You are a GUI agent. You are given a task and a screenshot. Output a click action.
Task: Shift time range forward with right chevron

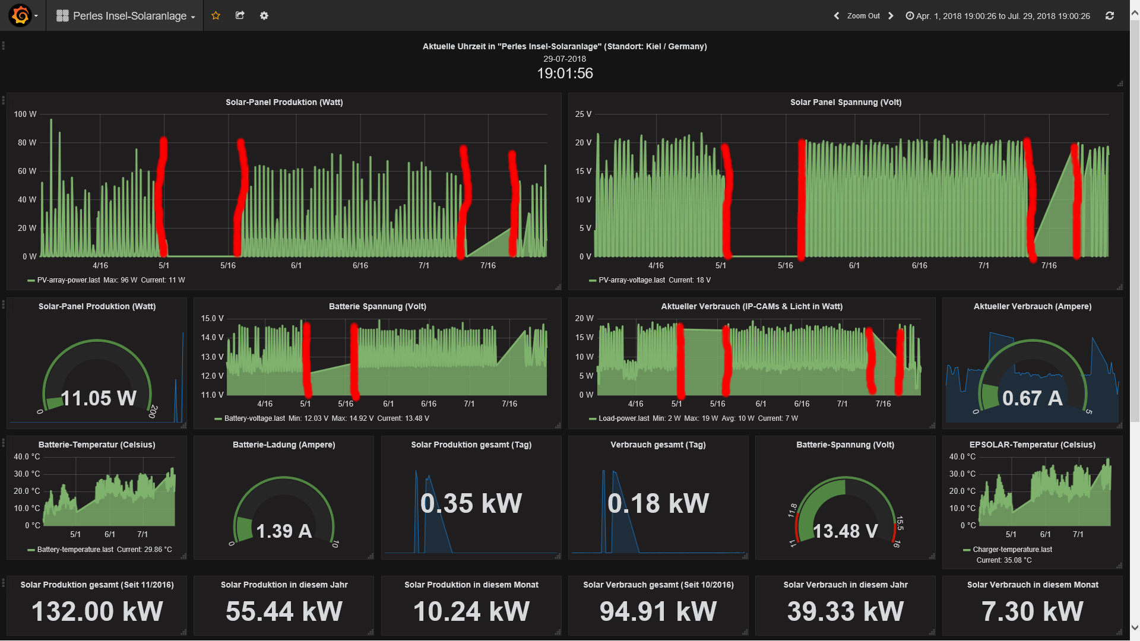(x=891, y=16)
